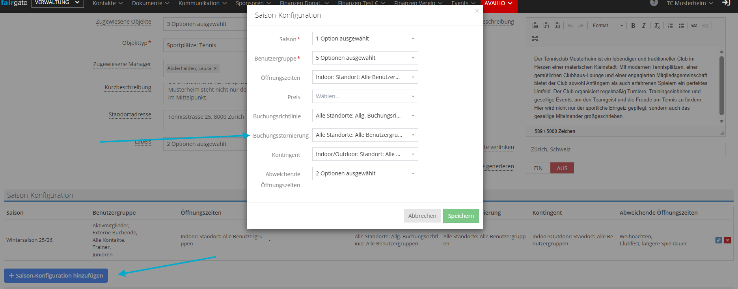Switch the toggle to EIN
738x289 pixels.
click(x=538, y=168)
